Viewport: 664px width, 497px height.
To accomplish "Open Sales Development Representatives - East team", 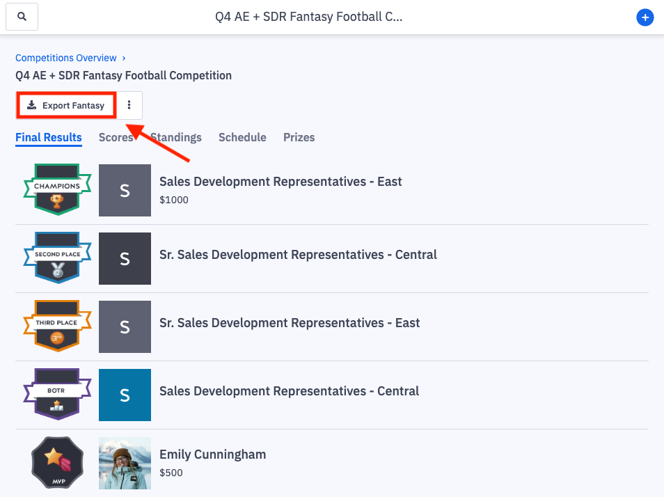I will [280, 182].
